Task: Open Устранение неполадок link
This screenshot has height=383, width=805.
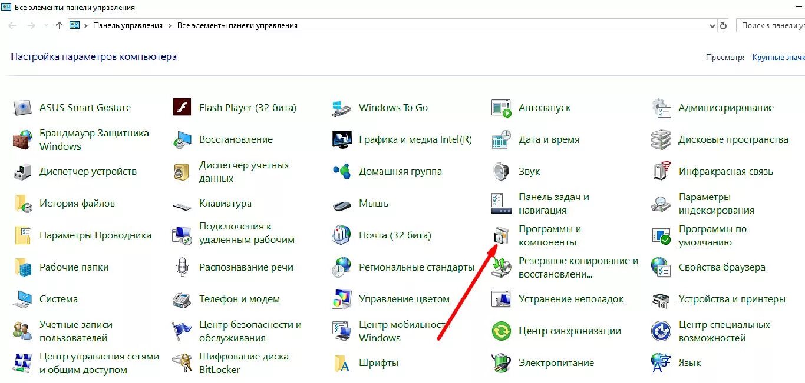Action: (x=571, y=299)
